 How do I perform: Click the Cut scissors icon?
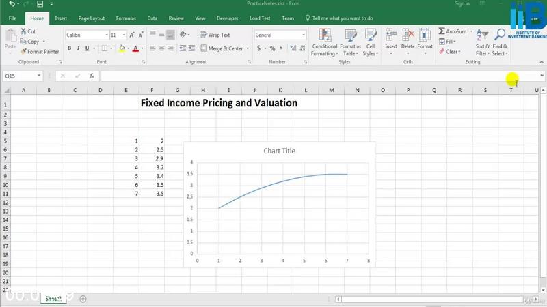pyautogui.click(x=23, y=31)
